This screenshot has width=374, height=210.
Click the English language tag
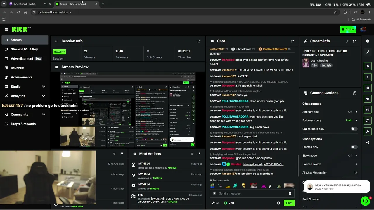pos(326,65)
